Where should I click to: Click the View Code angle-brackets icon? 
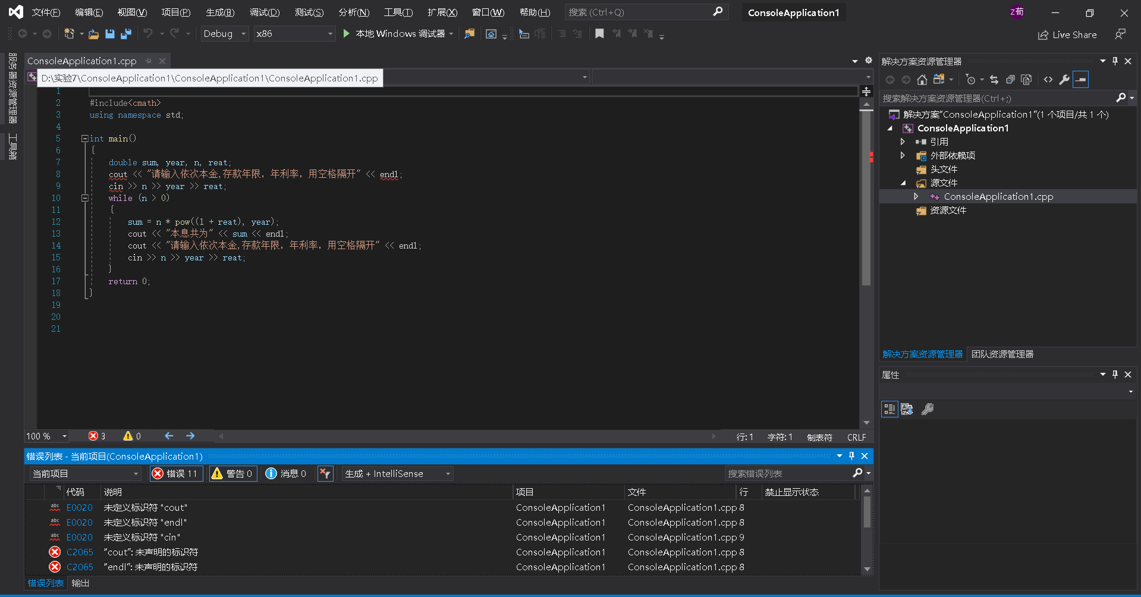(x=1048, y=80)
